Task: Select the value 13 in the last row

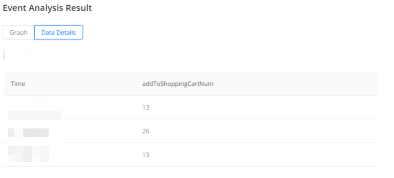Action: pos(146,155)
